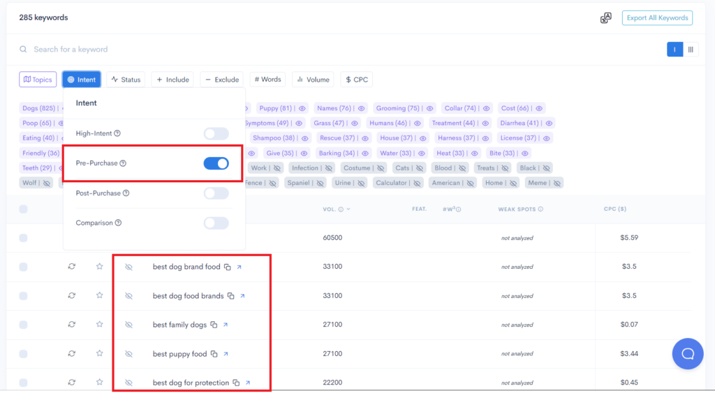Click the translate keywords icon
The image size is (715, 407).
606,17
